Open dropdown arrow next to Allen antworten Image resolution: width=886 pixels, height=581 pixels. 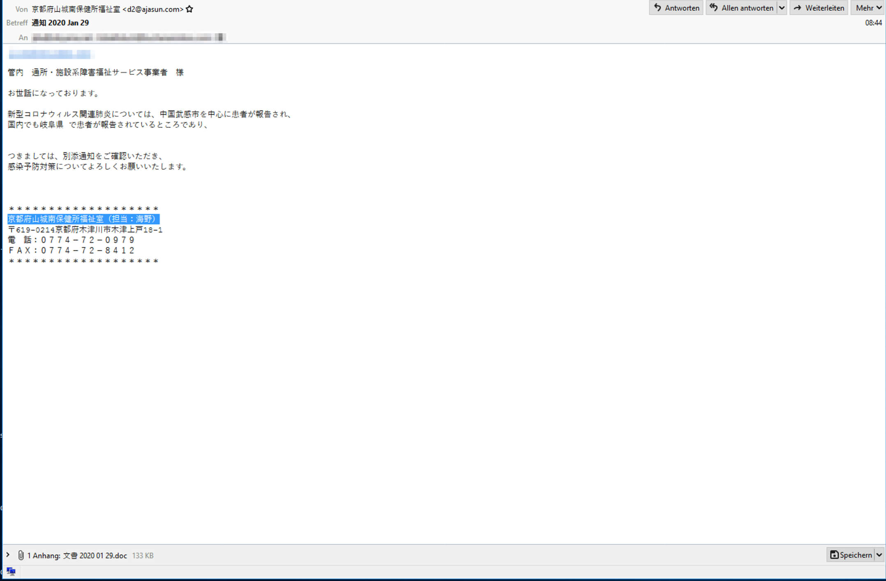click(x=782, y=8)
